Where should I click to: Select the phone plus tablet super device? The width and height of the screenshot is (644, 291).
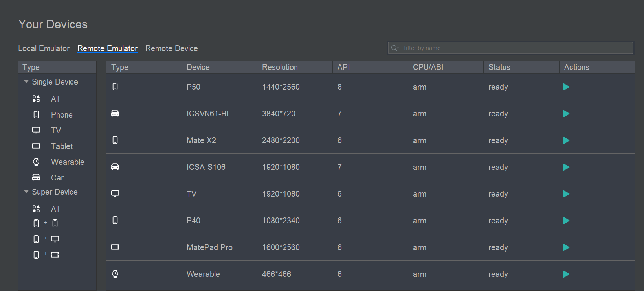tap(46, 255)
